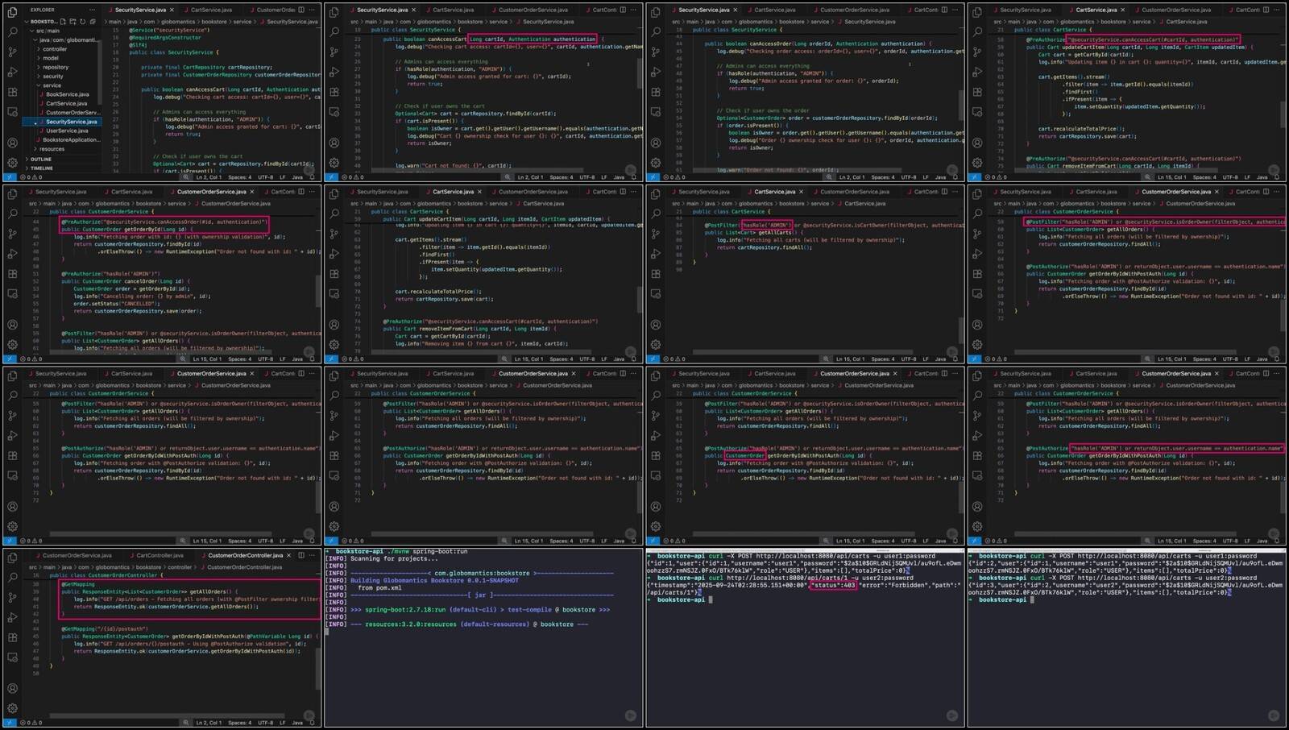The width and height of the screenshot is (1289, 730).
Task: Open Accounts in the CustomerOrderController.java window
Action: pos(12,688)
